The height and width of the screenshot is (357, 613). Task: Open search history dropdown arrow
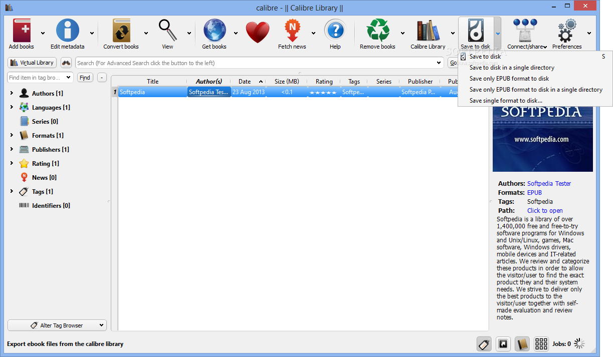click(x=439, y=63)
